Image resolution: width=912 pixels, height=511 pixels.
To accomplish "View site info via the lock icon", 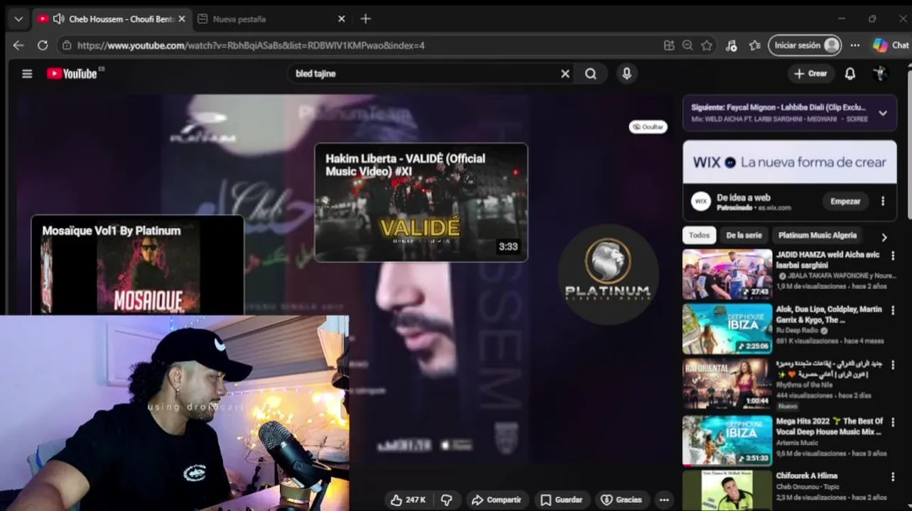I will pyautogui.click(x=67, y=45).
